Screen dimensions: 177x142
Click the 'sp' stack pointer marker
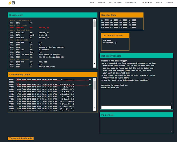click(x=90, y=80)
